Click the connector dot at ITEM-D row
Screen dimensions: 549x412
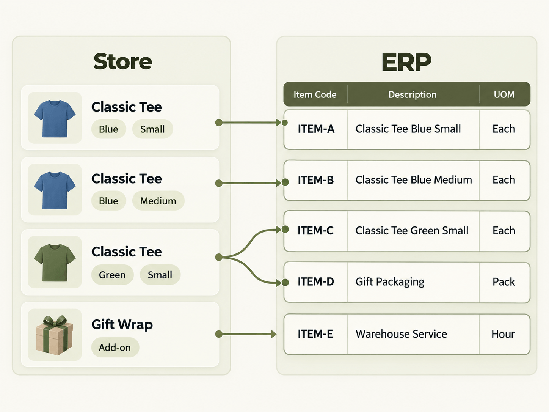pyautogui.click(x=285, y=282)
